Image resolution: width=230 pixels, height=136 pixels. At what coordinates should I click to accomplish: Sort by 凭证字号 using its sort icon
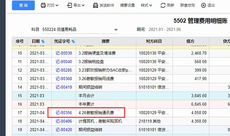point(73,41)
